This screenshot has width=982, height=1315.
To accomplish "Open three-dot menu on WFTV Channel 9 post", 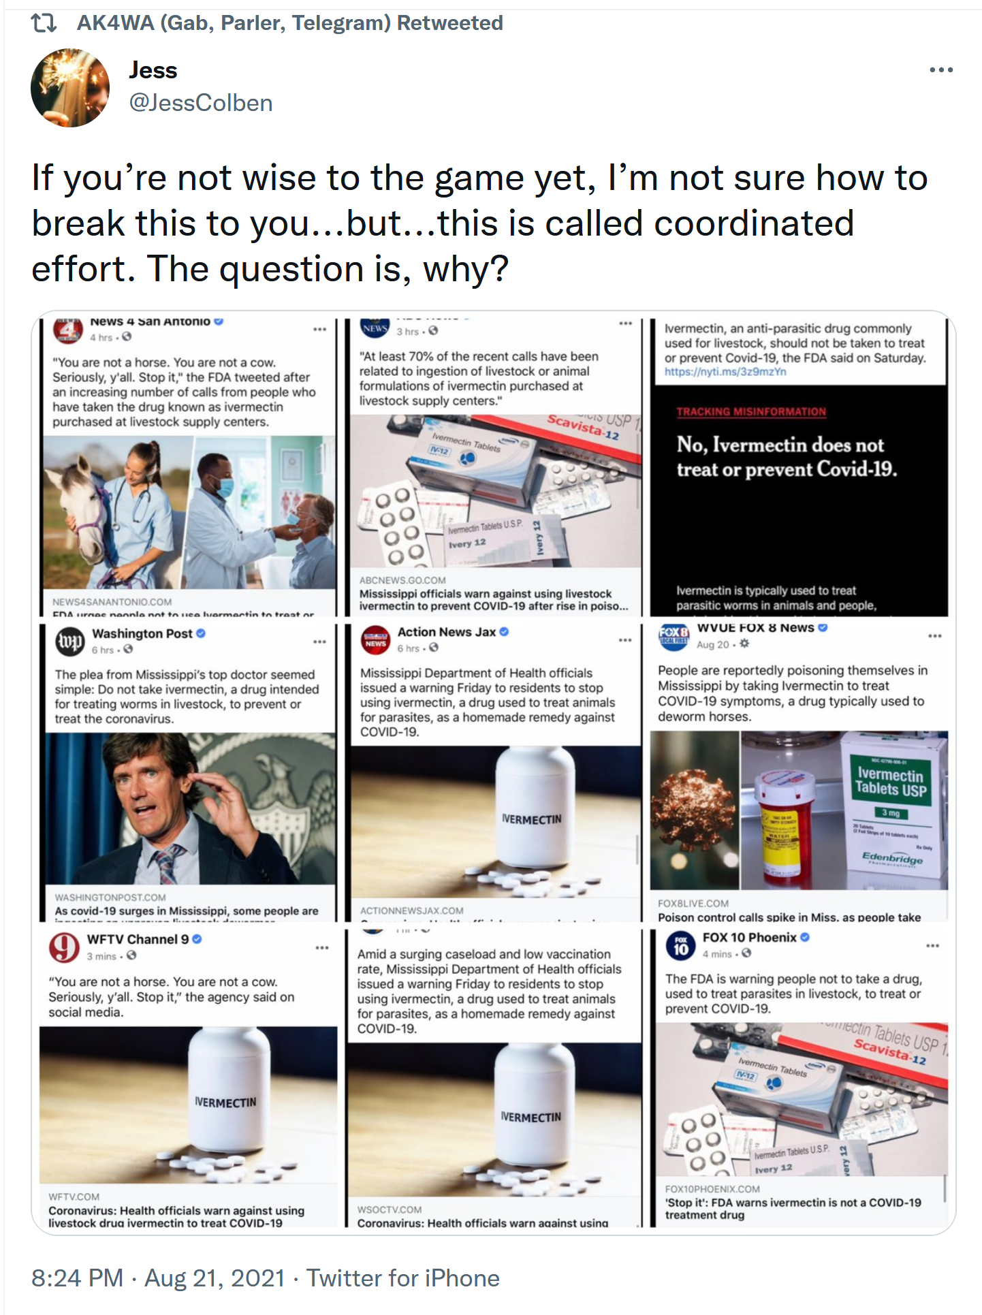I will pyautogui.click(x=322, y=947).
